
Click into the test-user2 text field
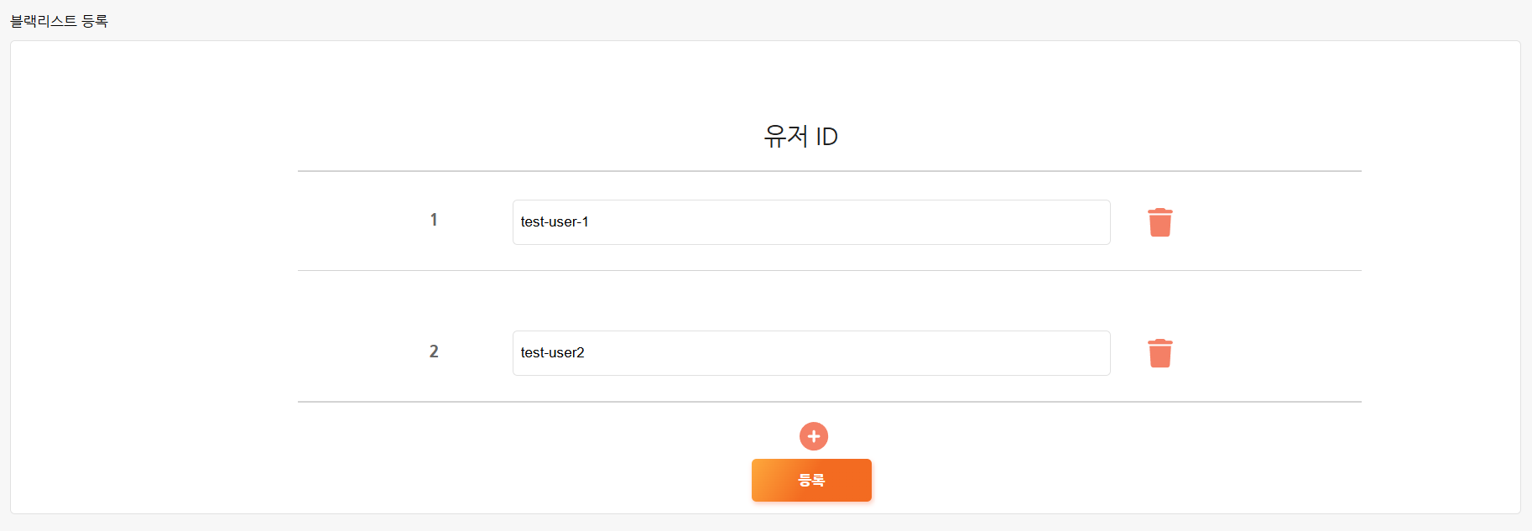click(x=810, y=353)
